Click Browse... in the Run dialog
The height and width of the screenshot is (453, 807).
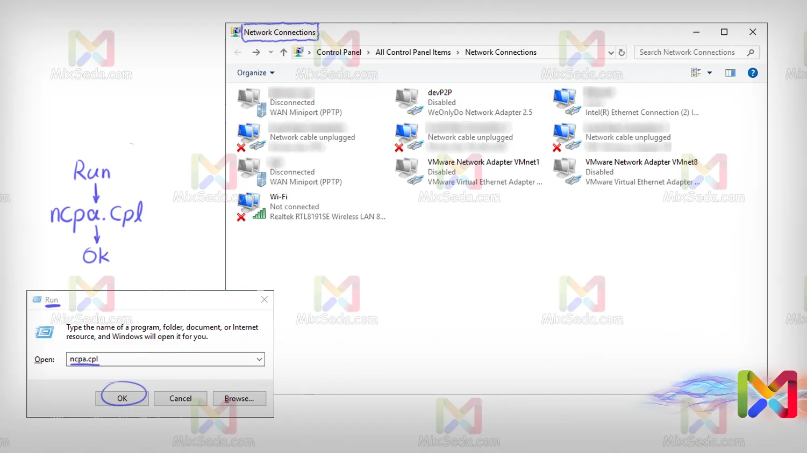[x=239, y=399]
